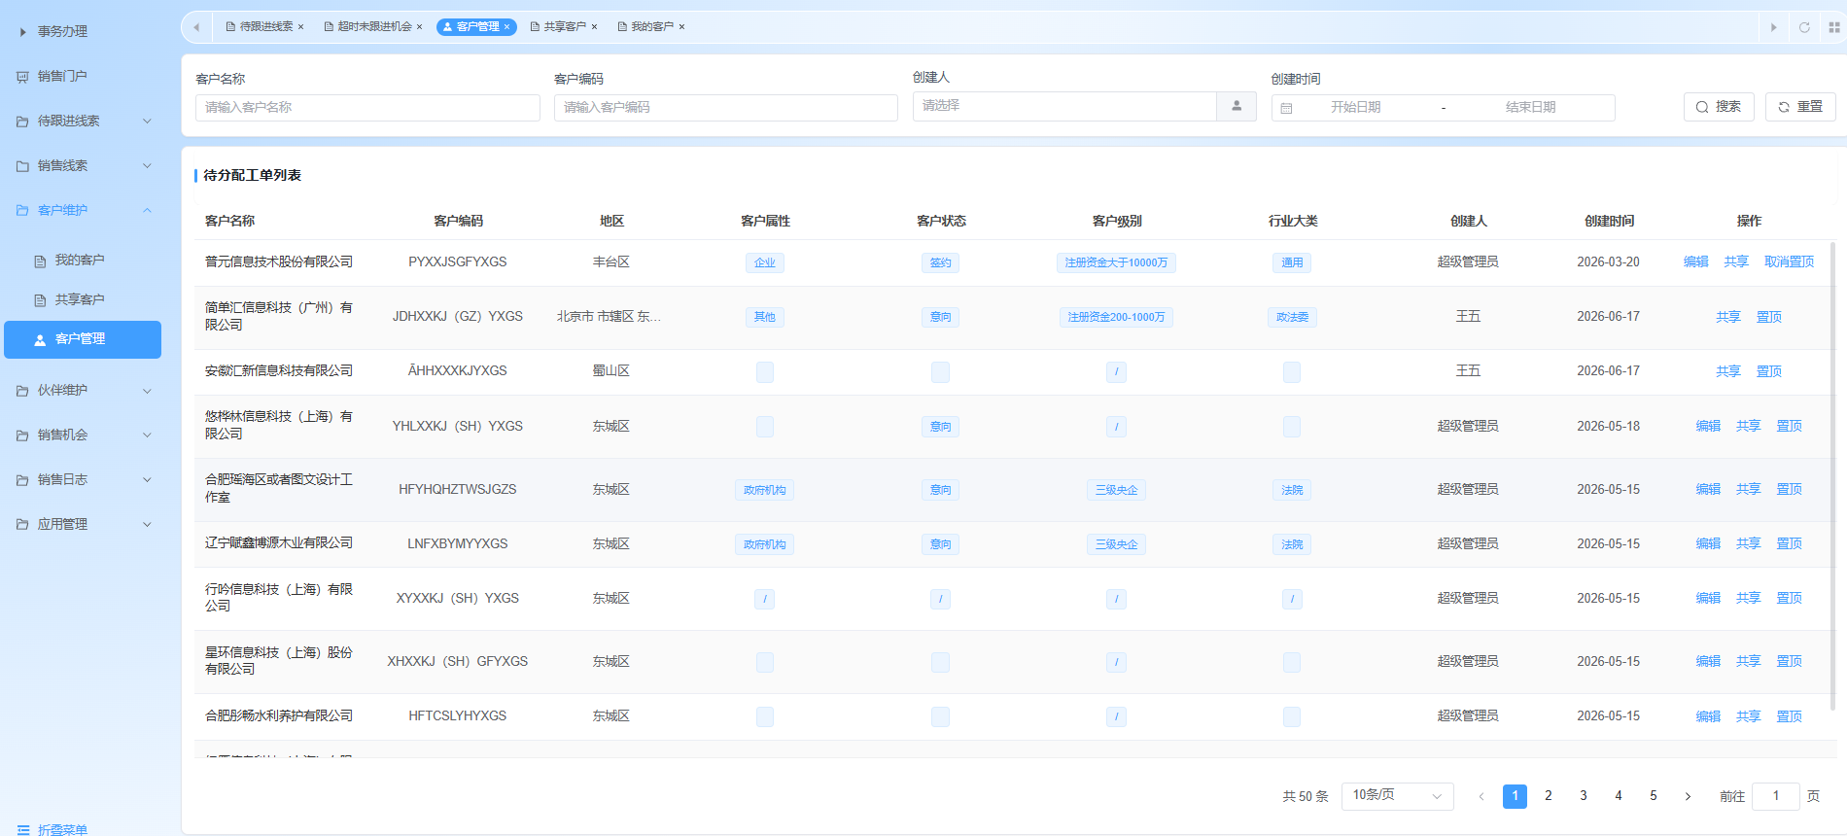Click 共享 for 星环信息科技（上海）股份有限公司
Viewport: 1847px width, 836px height.
point(1749,662)
